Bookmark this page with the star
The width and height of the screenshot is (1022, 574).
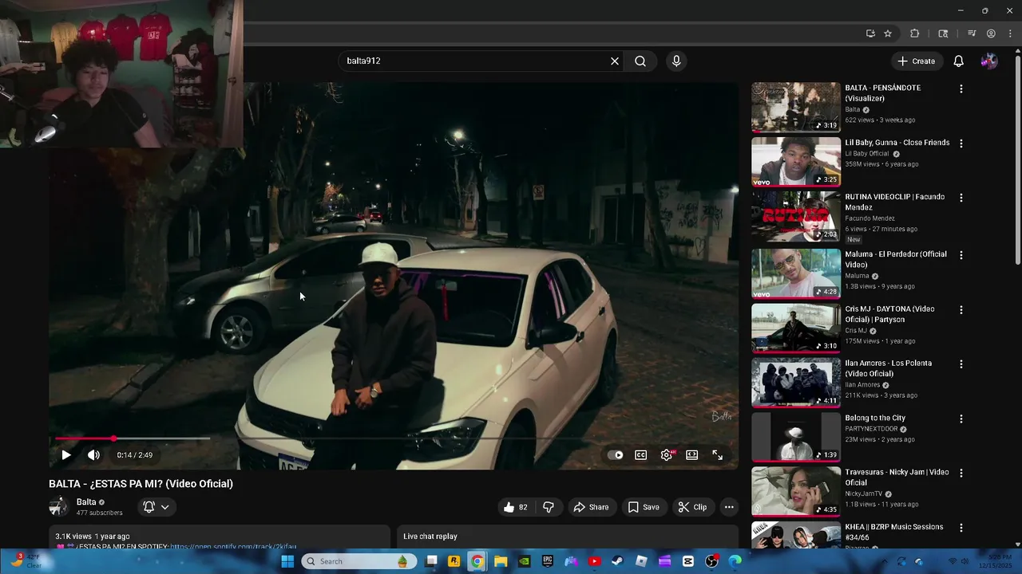[x=888, y=33]
